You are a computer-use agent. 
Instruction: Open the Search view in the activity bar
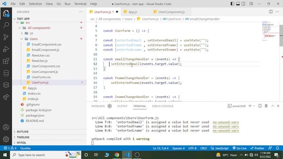pyautogui.click(x=6, y=25)
